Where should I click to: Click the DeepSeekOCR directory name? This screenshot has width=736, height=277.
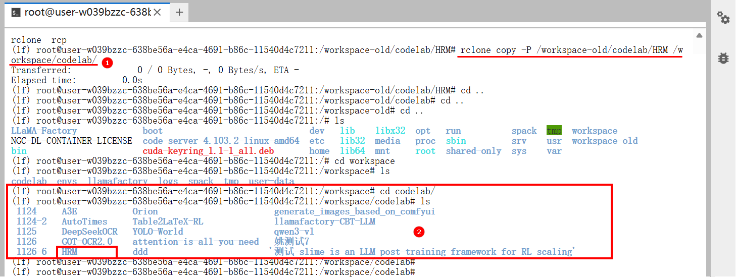pos(89,232)
